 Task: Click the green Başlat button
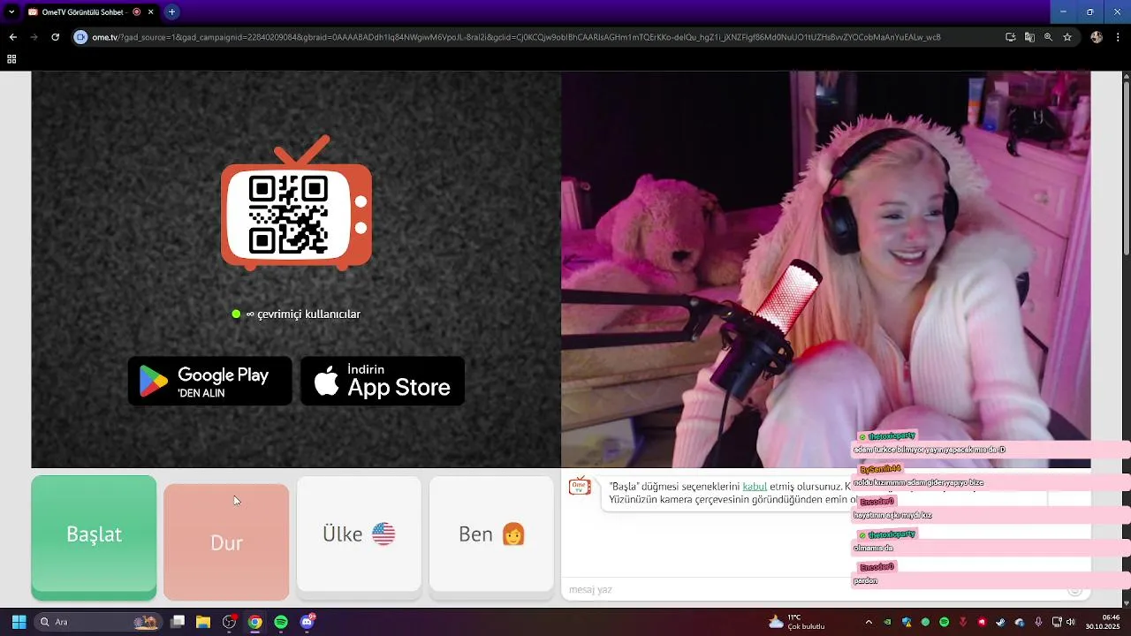[x=94, y=537]
